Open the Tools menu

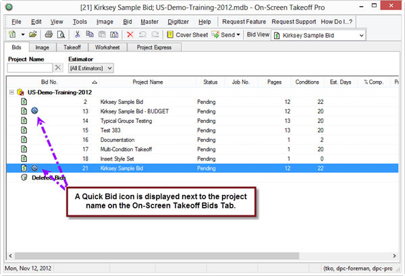80,22
